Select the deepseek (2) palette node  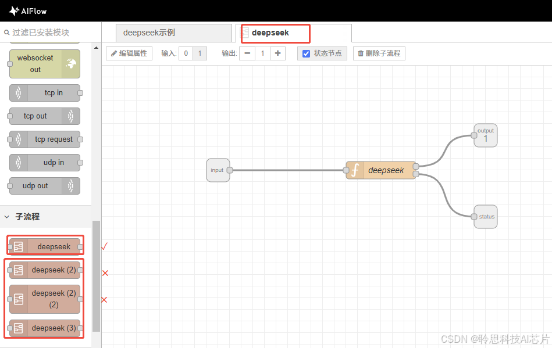45,270
